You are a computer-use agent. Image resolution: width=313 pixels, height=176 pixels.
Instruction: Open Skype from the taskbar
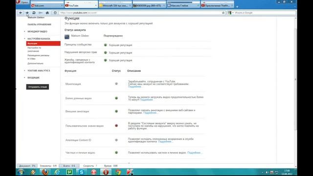tap(82, 172)
